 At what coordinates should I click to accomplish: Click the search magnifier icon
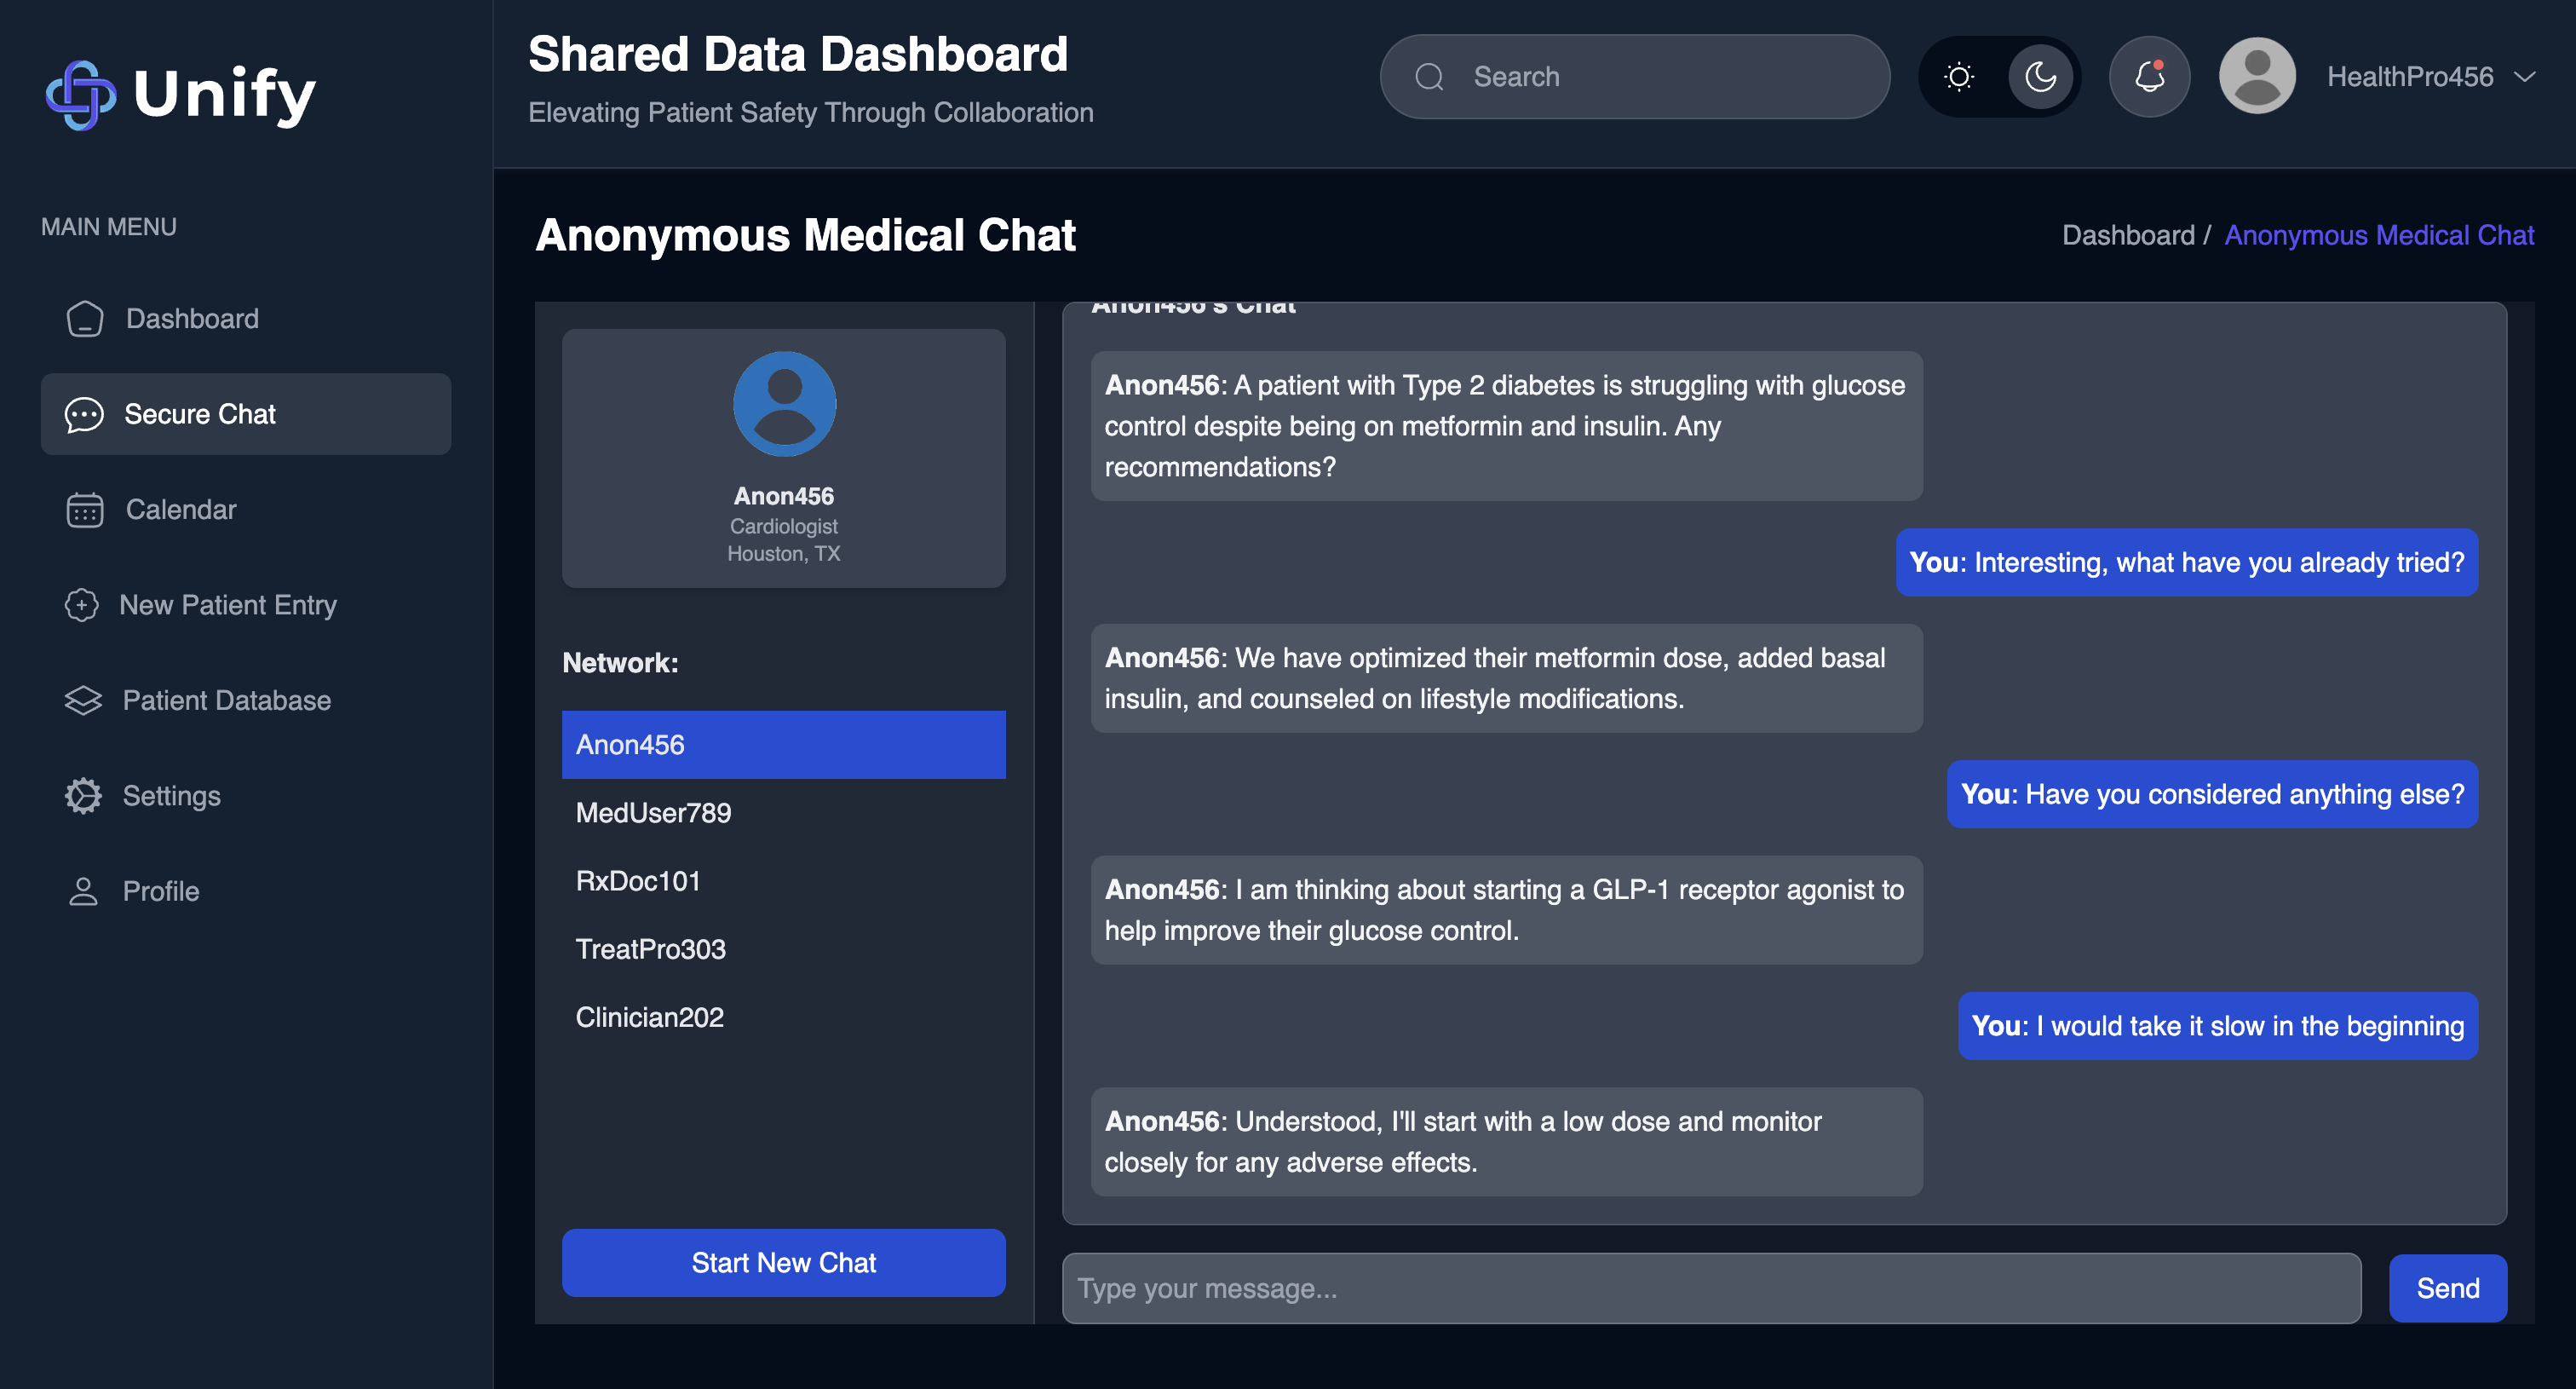tap(1429, 77)
